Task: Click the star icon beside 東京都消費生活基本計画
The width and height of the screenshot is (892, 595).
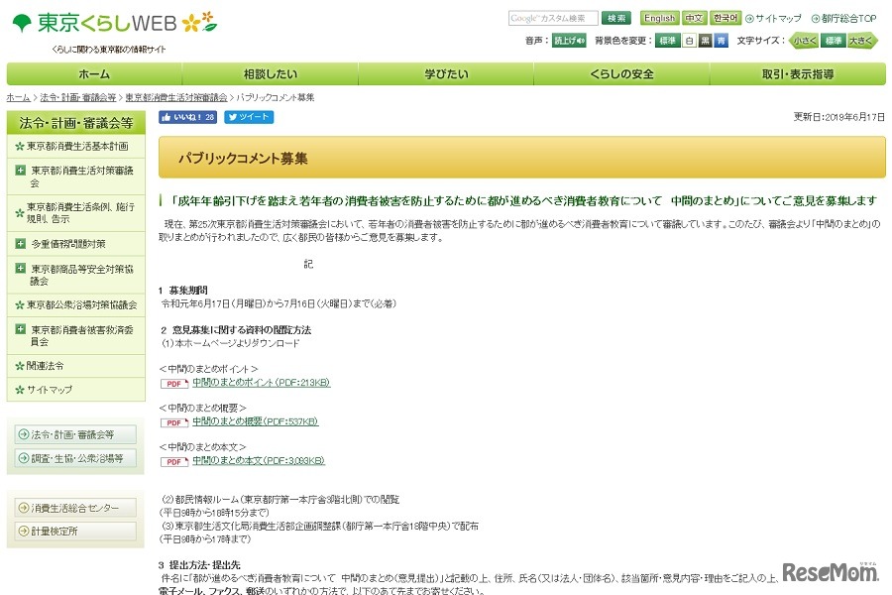Action: [20, 147]
